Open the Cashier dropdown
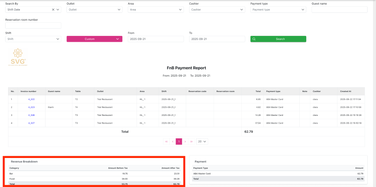This screenshot has height=187, width=376. click(217, 10)
